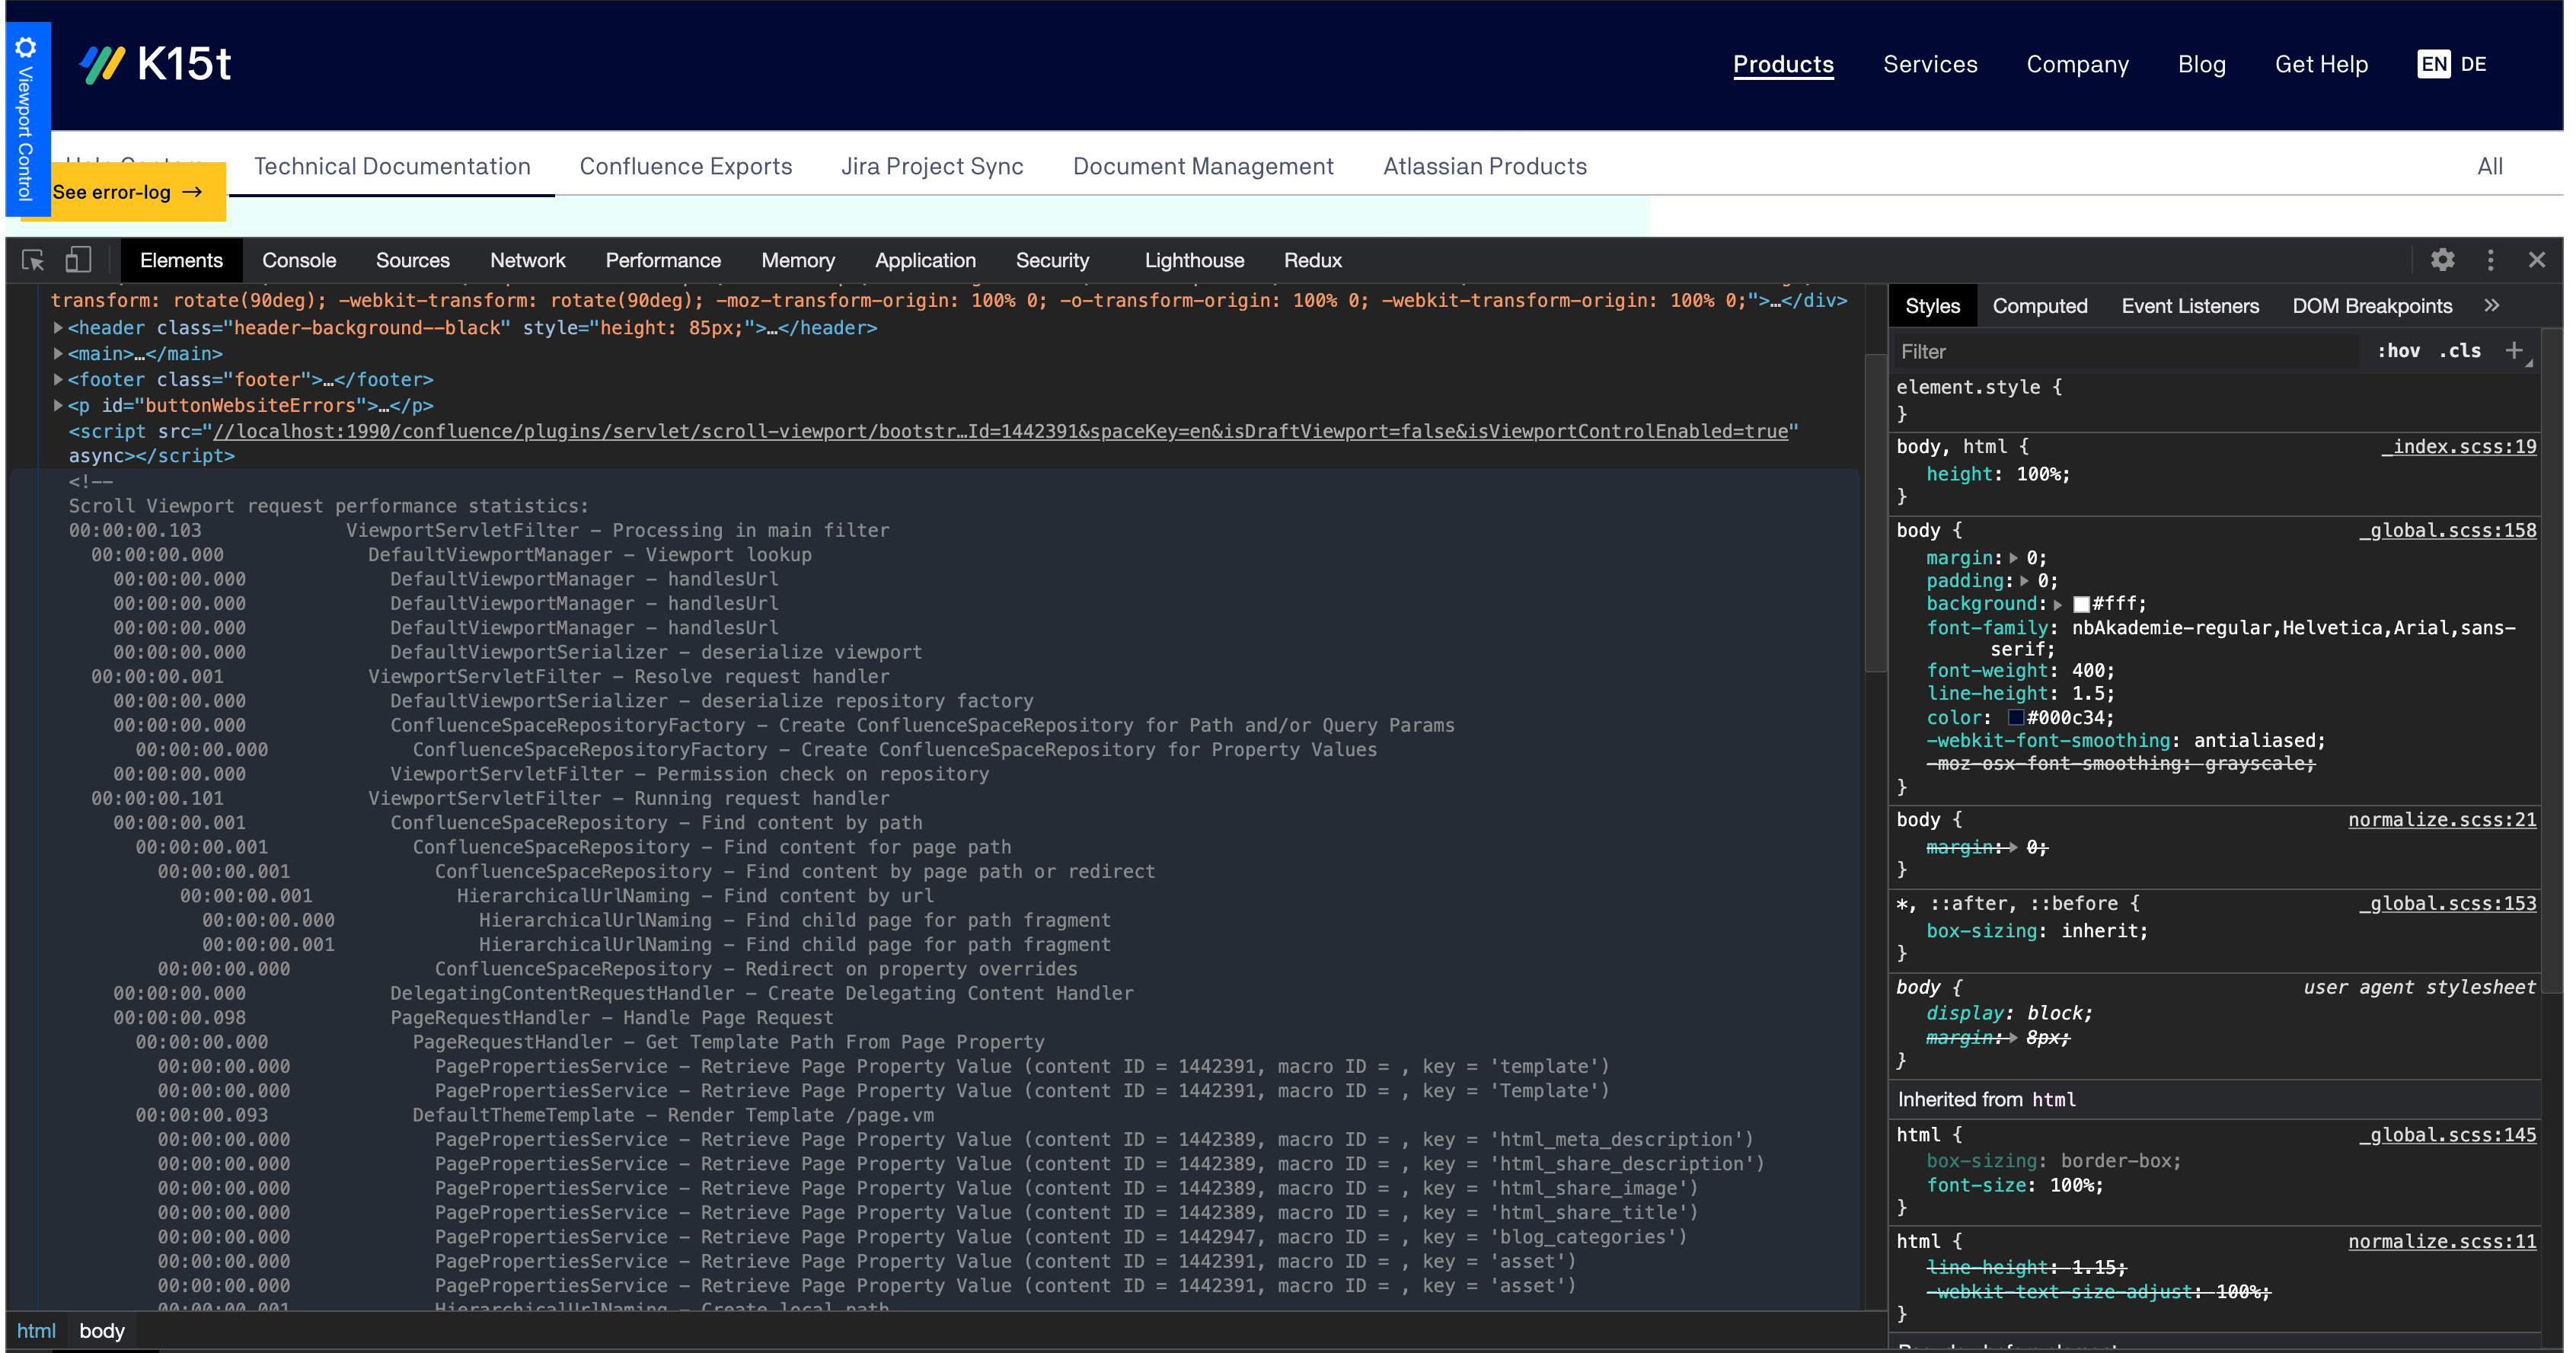Expand the header element node

pos(58,327)
